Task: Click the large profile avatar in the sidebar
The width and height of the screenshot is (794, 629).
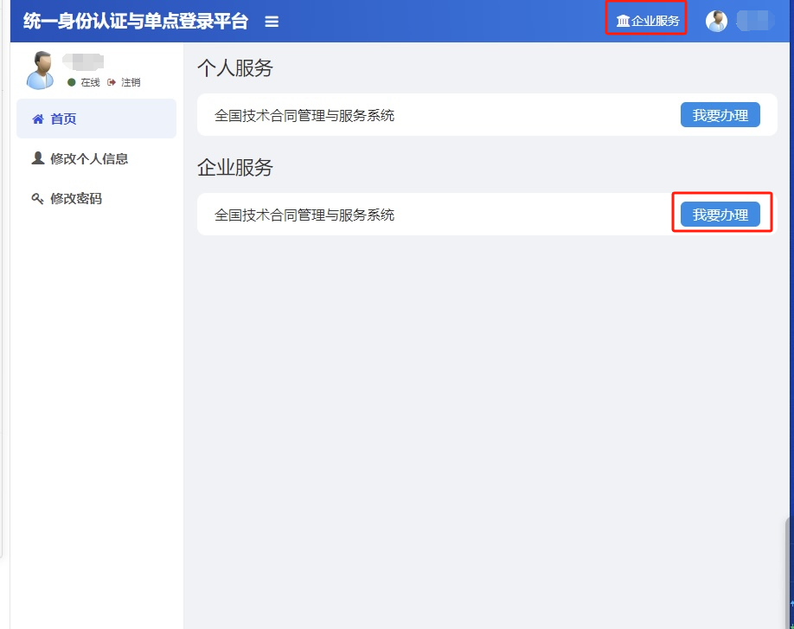Action: (40, 70)
